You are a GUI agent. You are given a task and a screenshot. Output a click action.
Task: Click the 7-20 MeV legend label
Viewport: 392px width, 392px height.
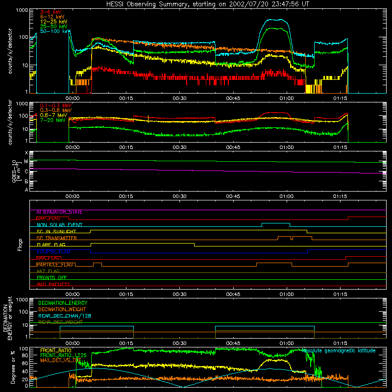click(x=52, y=120)
